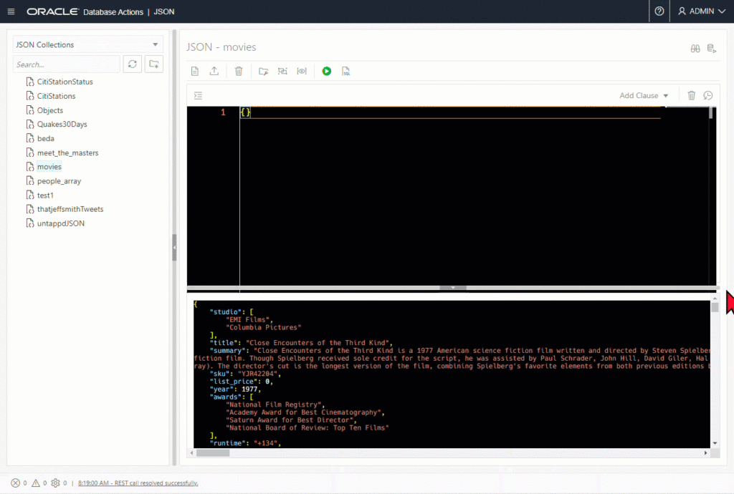Screen dimensions: 734x494
Task: Toggle the navigation hamburger menu
Action: coord(10,11)
